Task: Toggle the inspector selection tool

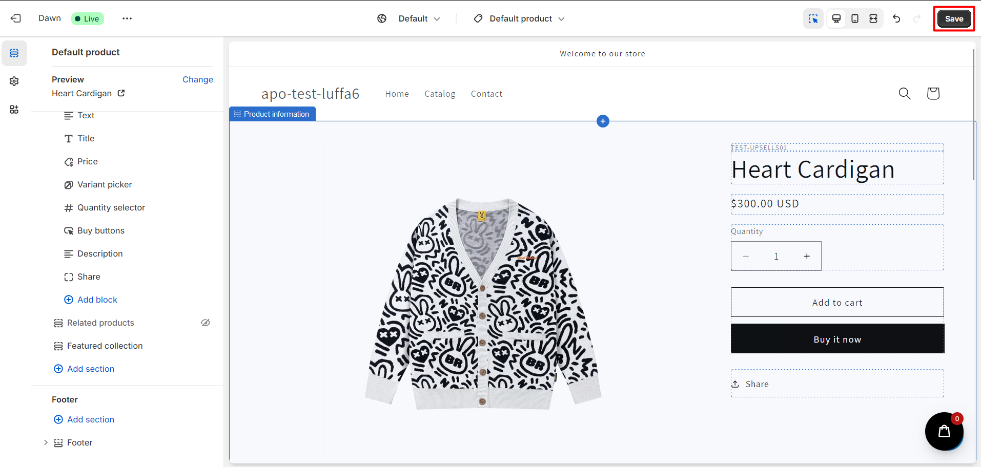Action: (813, 18)
